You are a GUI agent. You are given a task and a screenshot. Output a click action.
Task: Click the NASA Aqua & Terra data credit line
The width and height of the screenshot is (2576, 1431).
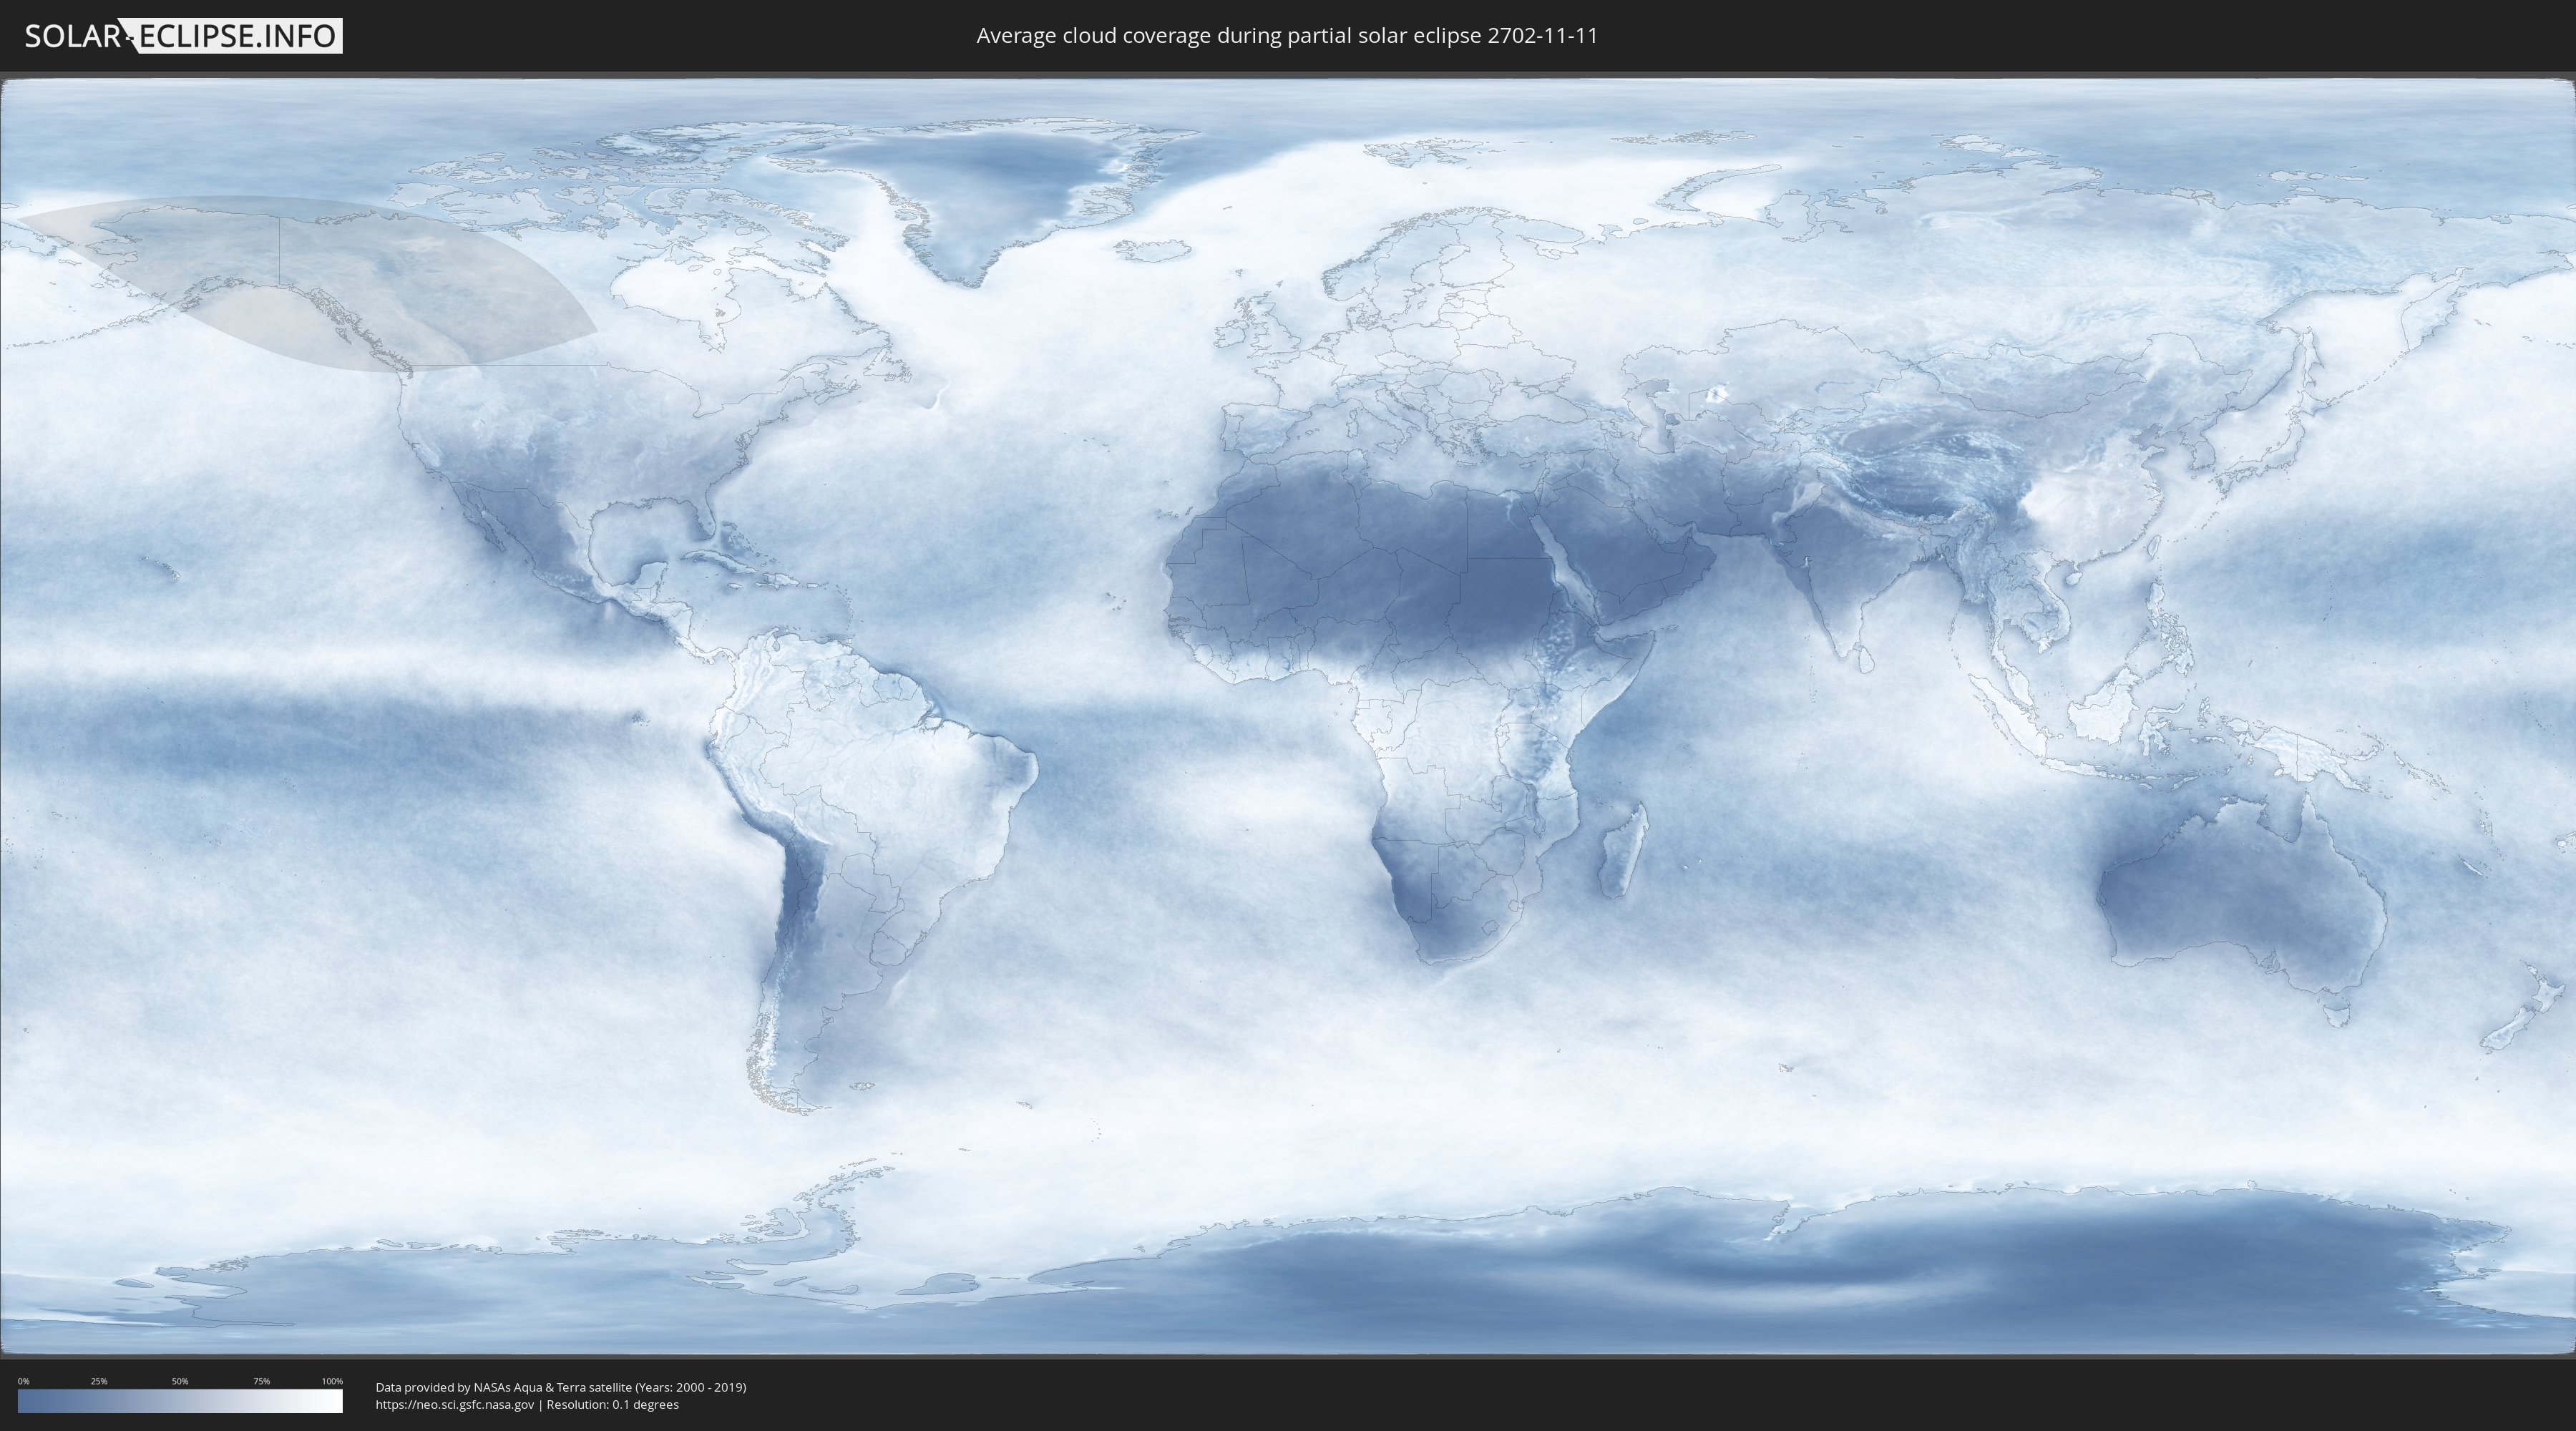560,1387
